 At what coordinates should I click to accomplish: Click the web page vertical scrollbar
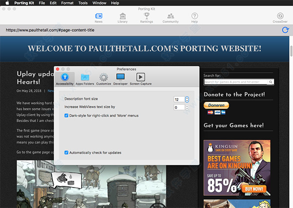coord(291,51)
